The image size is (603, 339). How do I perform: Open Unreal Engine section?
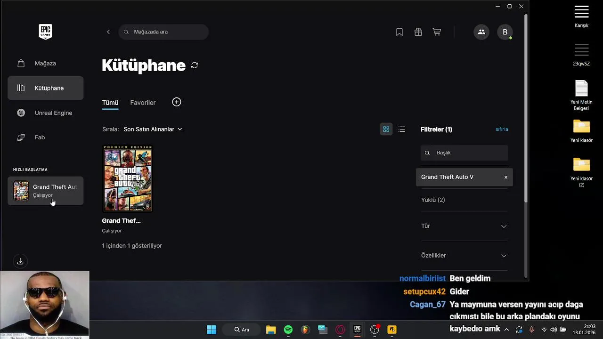[x=45, y=113]
